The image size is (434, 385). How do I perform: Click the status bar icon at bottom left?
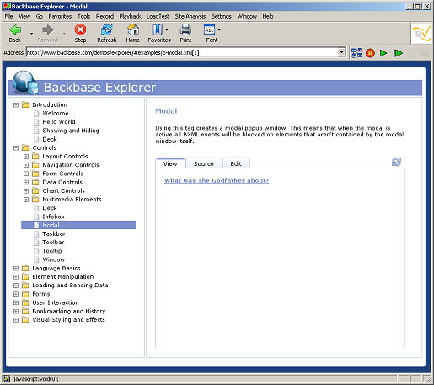7,379
